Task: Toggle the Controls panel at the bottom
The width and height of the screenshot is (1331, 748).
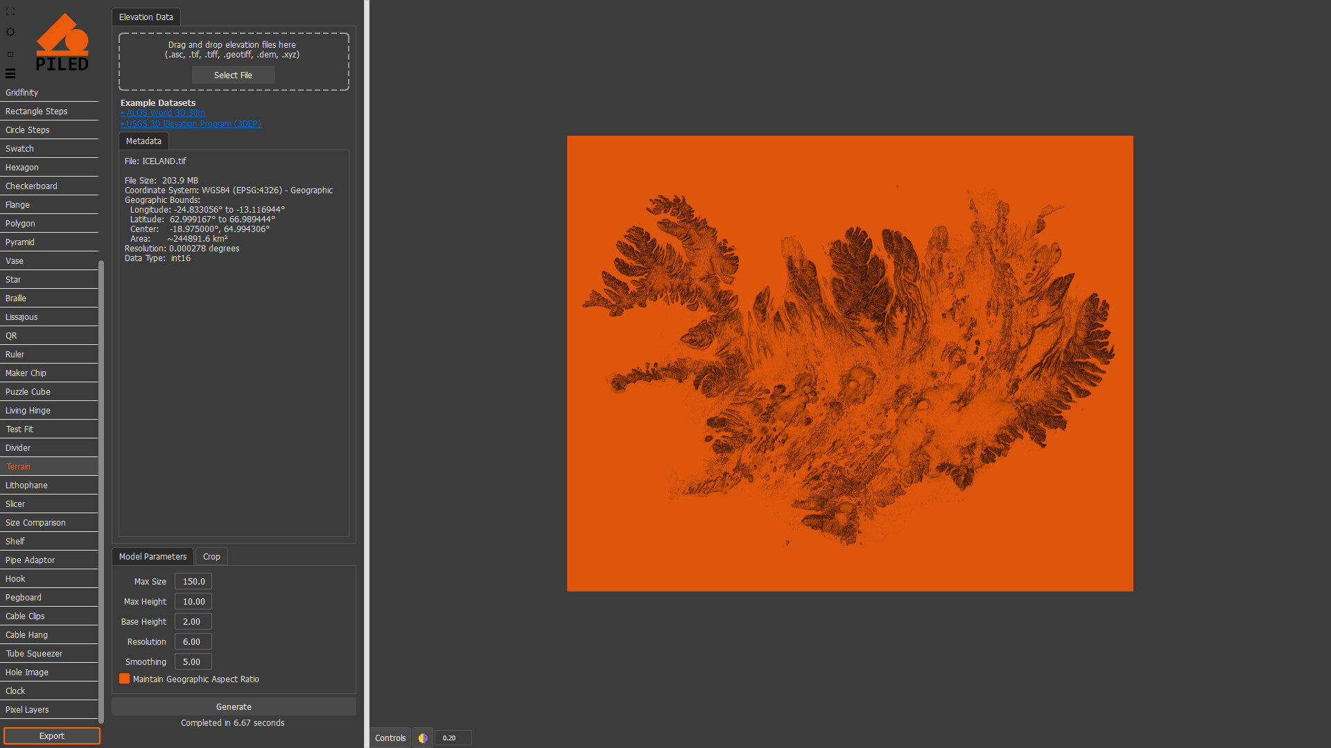Action: 390,738
